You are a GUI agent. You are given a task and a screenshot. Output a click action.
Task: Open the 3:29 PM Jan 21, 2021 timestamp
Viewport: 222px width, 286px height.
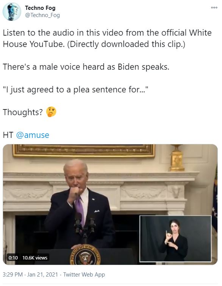(30, 275)
